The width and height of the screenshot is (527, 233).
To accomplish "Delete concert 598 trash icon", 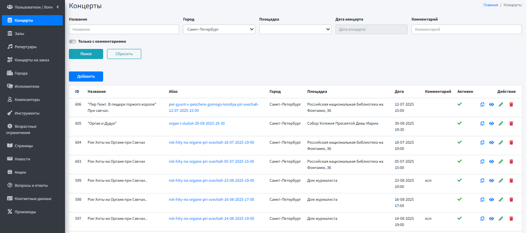I will [x=511, y=200].
